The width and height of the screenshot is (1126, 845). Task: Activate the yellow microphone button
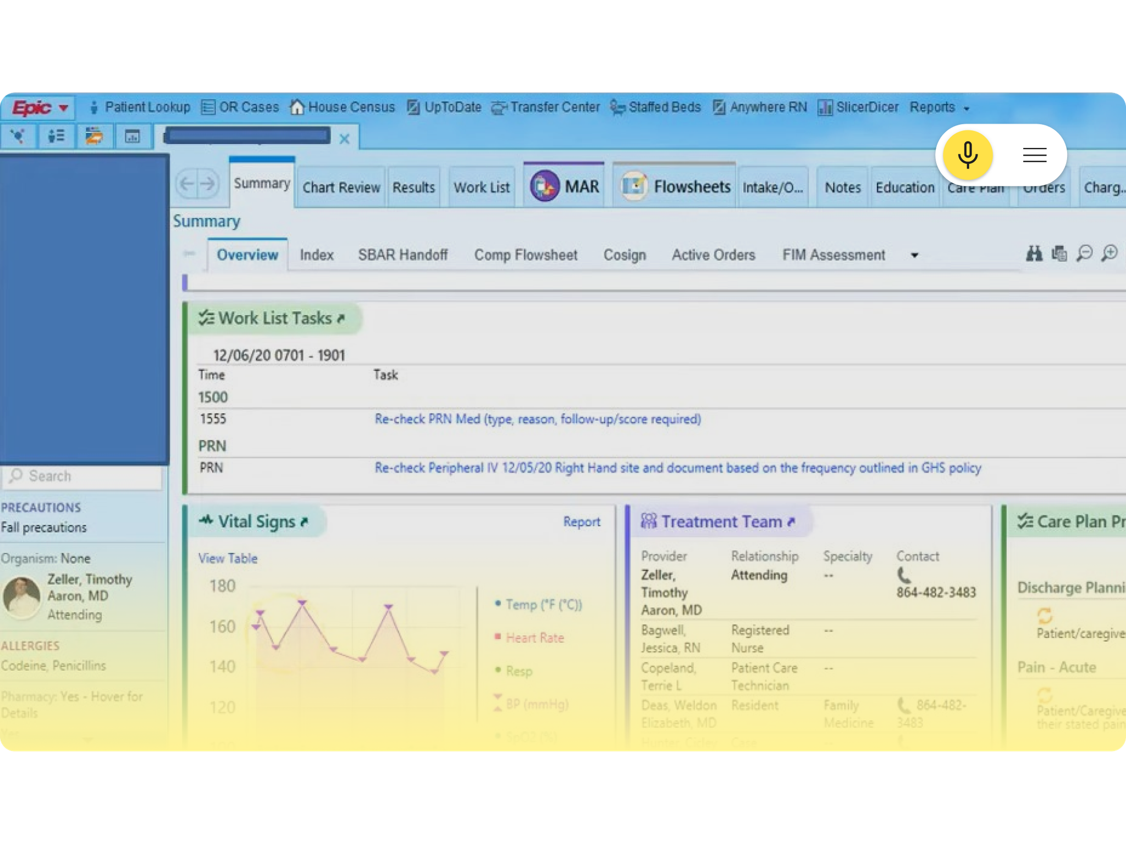pyautogui.click(x=968, y=155)
